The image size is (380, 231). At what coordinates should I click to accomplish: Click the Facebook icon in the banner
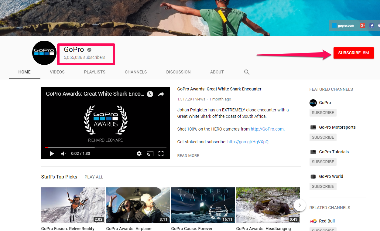point(371,25)
